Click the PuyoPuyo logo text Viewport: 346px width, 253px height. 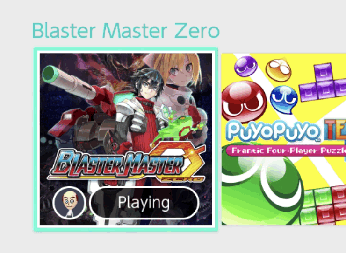click(x=273, y=131)
